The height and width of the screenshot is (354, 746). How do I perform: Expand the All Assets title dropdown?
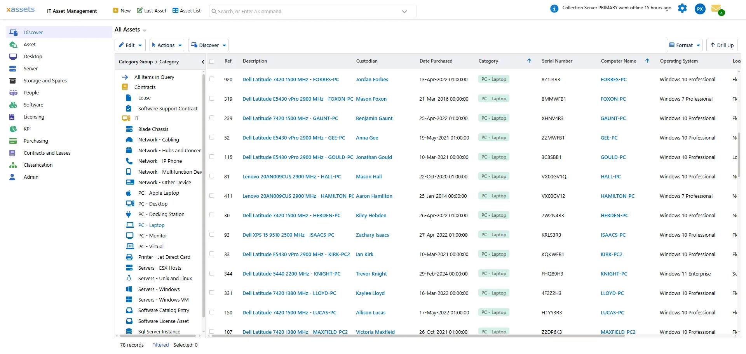(x=145, y=30)
